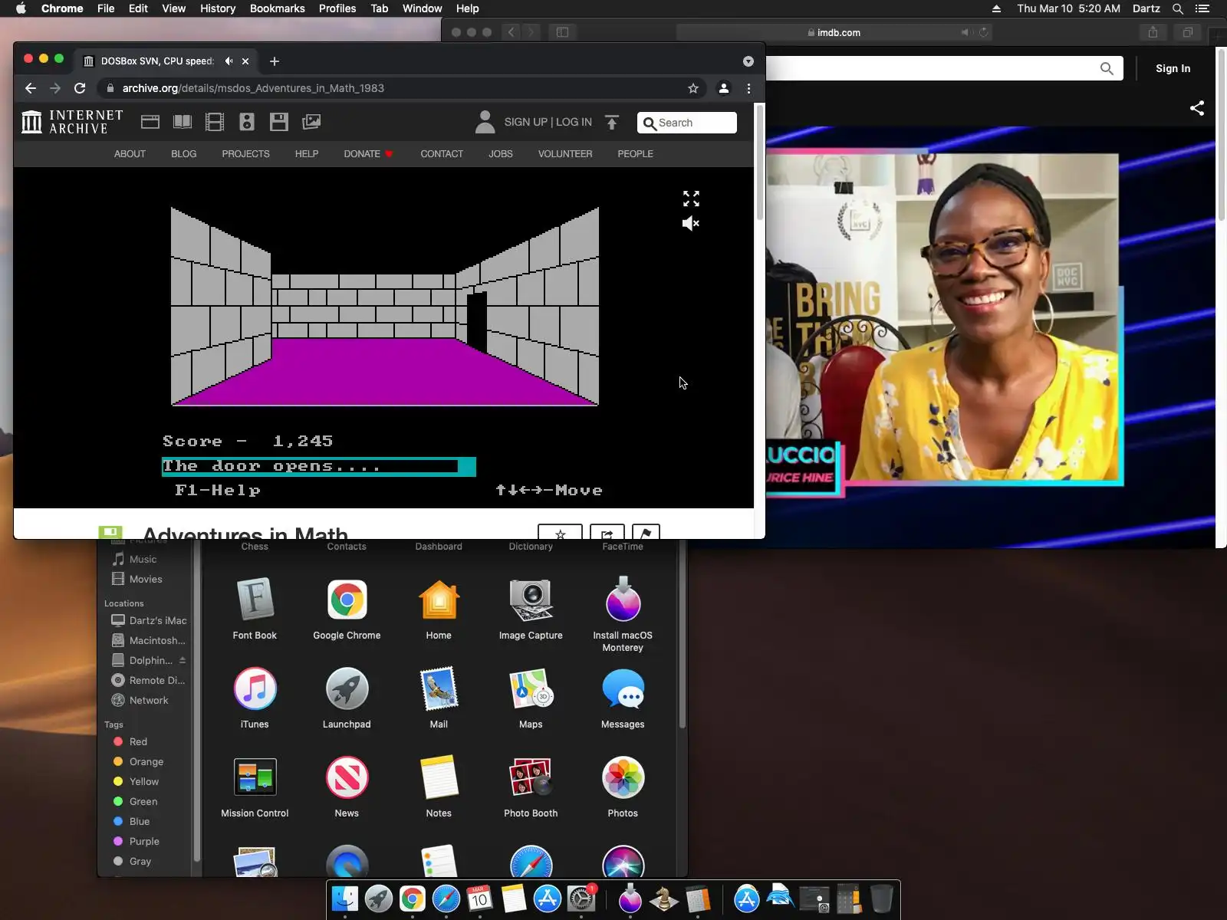
Task: Open Notification Center list icon in menu bar
Action: pyautogui.click(x=1202, y=8)
